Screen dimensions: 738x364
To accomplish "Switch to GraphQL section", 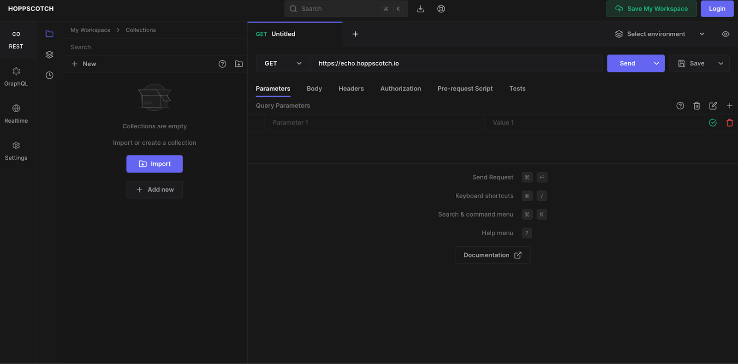I will (16, 77).
